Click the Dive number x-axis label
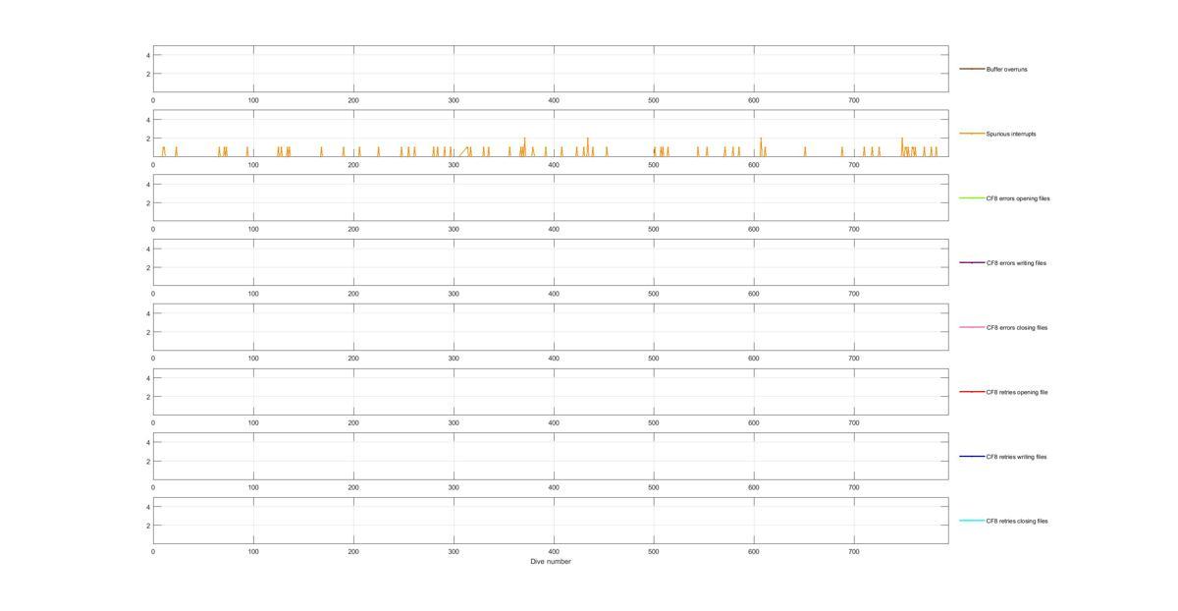This screenshot has width=1178, height=611. pos(551,562)
